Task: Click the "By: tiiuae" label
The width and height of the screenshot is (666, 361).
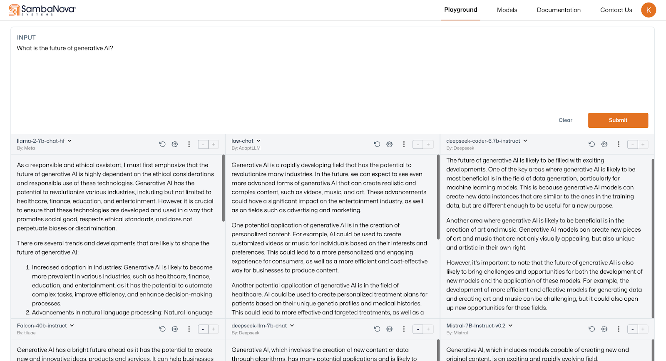Action: pyautogui.click(x=26, y=333)
